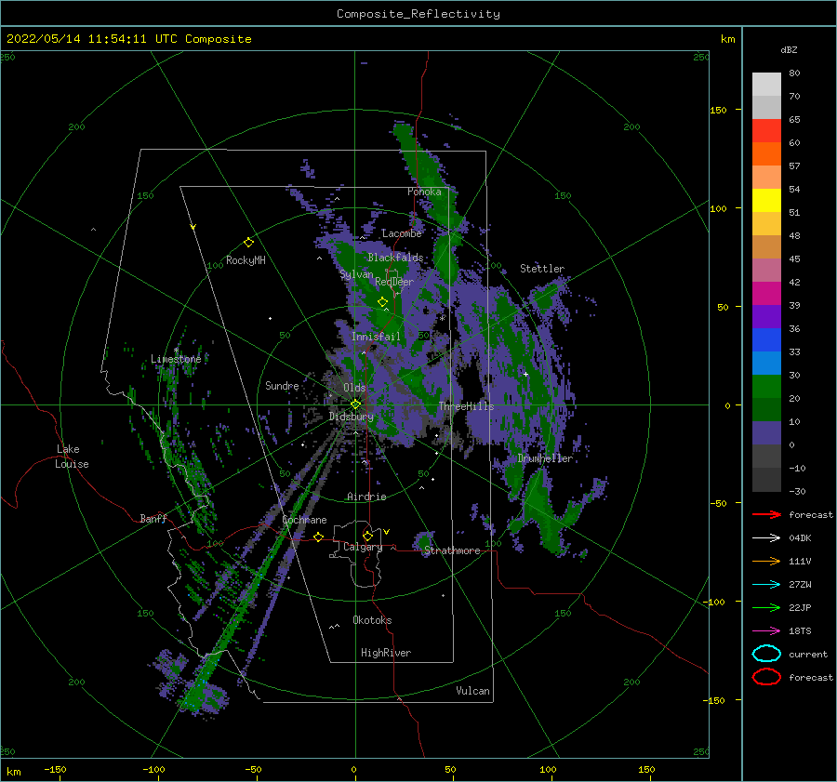
Task: Select the tan 45–48 dBZ swatch
Action: point(766,246)
